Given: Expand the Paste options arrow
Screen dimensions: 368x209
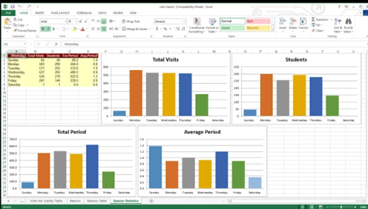Looking at the screenshot, I should tap(7, 31).
